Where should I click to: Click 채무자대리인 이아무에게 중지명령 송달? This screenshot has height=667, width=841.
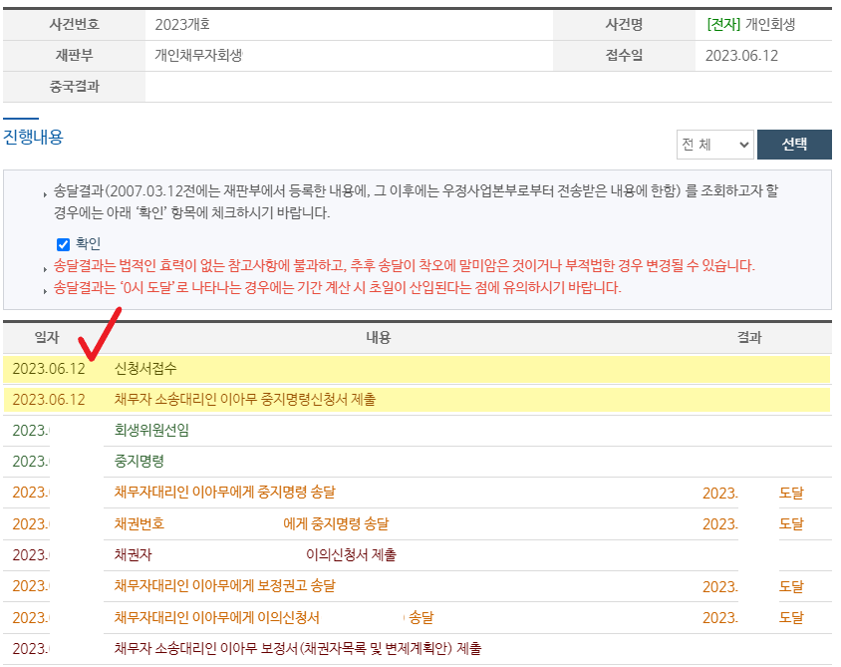(224, 493)
